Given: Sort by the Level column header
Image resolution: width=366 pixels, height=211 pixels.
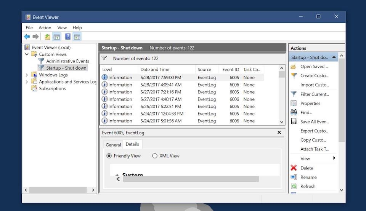Looking at the screenshot, I should coord(119,69).
